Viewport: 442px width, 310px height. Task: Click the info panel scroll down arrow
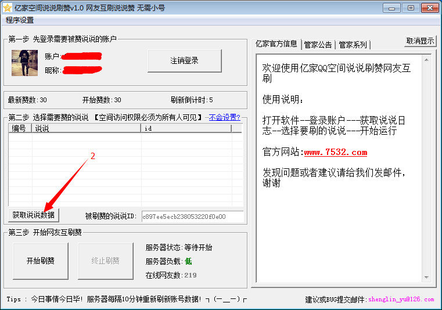[426, 277]
